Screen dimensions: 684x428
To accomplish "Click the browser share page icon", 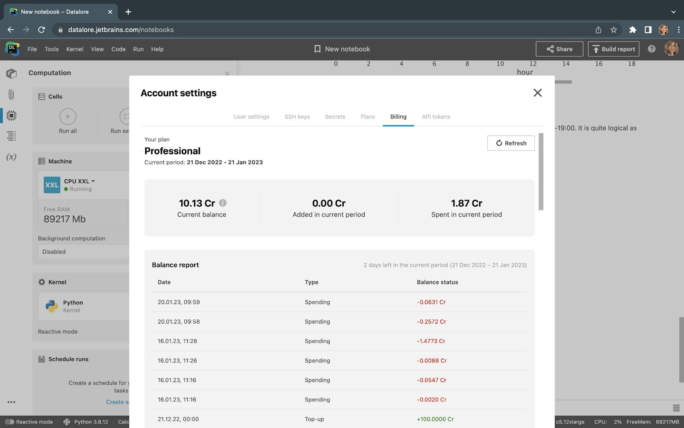I will tap(598, 30).
